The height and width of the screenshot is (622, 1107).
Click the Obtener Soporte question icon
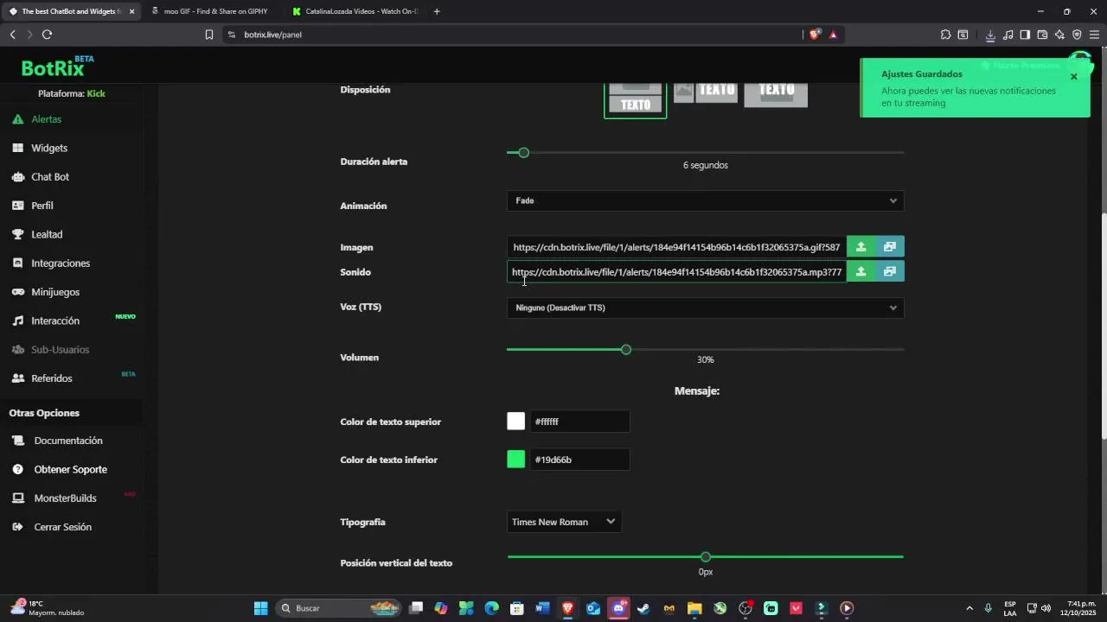tap(17, 469)
